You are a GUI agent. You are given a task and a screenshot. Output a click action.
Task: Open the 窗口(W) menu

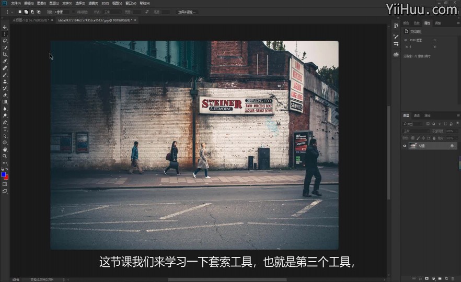pyautogui.click(x=131, y=3)
